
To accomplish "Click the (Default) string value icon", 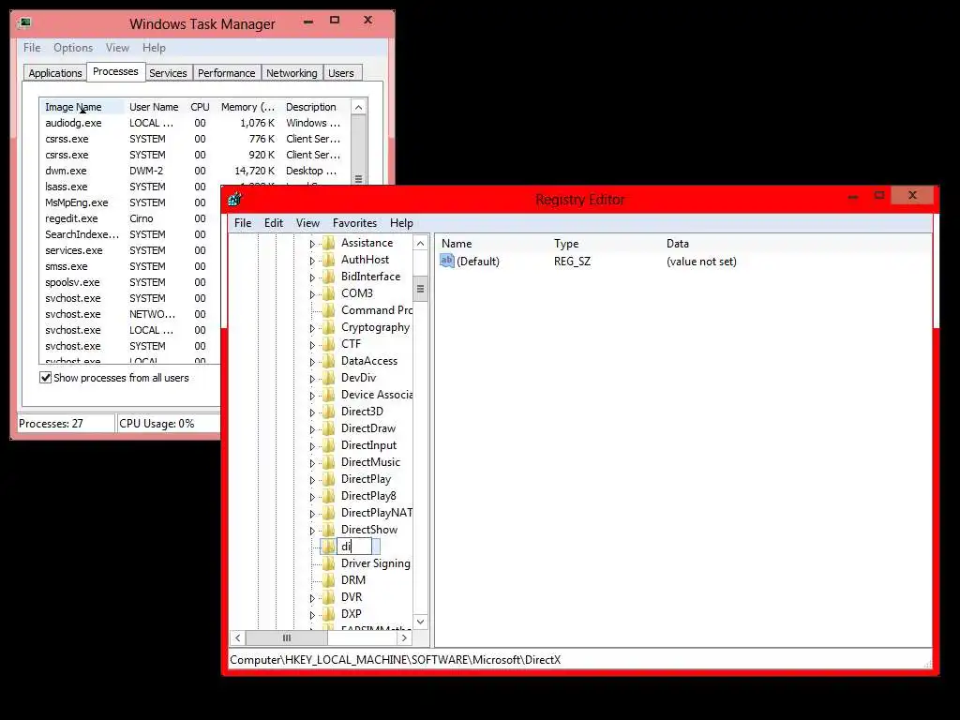I will (x=447, y=261).
